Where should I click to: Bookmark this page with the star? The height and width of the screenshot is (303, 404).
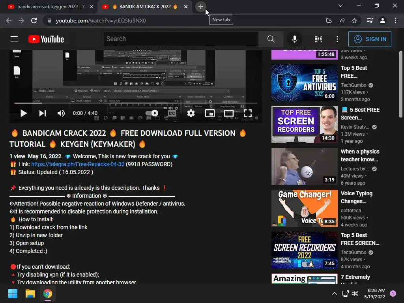click(354, 21)
